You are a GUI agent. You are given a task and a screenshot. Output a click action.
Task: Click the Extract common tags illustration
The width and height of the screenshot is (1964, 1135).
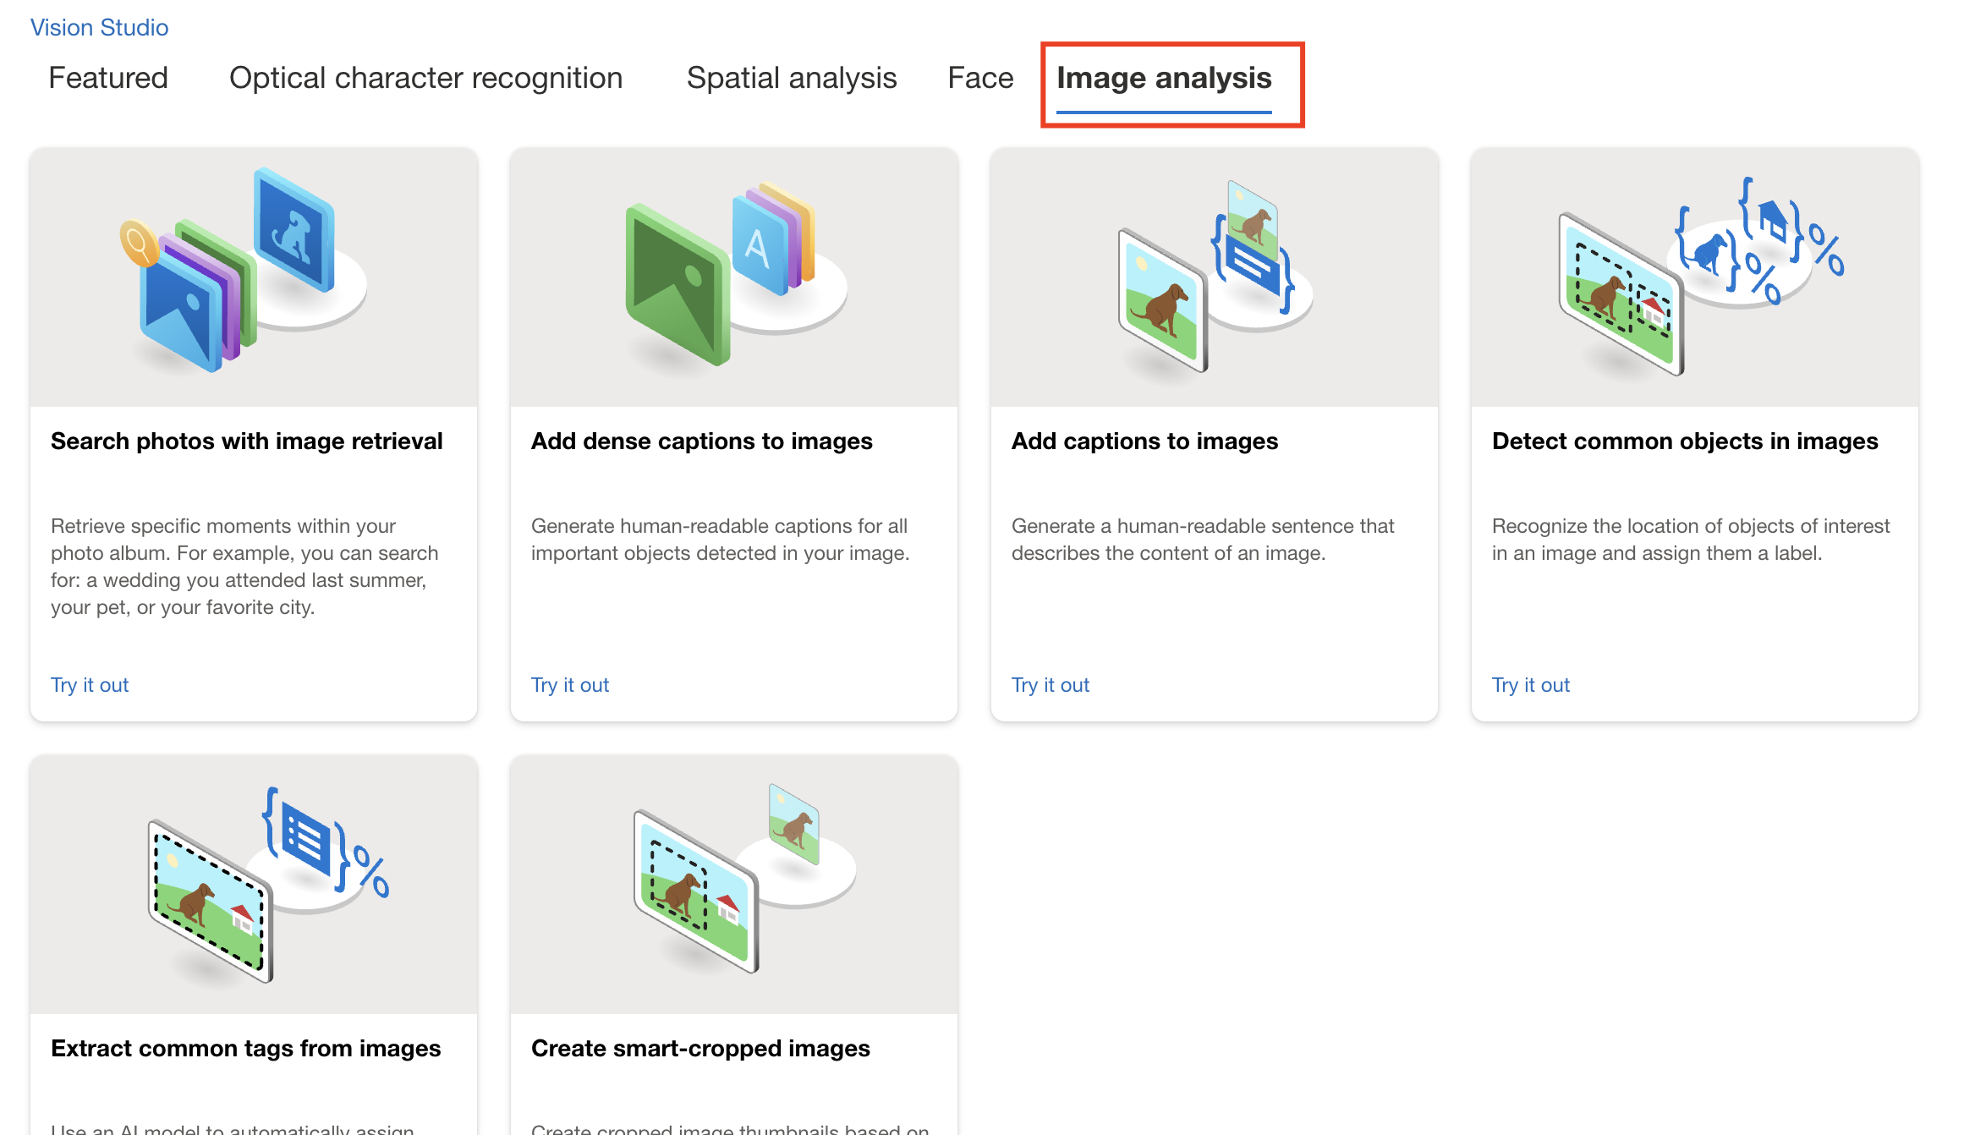point(254,885)
